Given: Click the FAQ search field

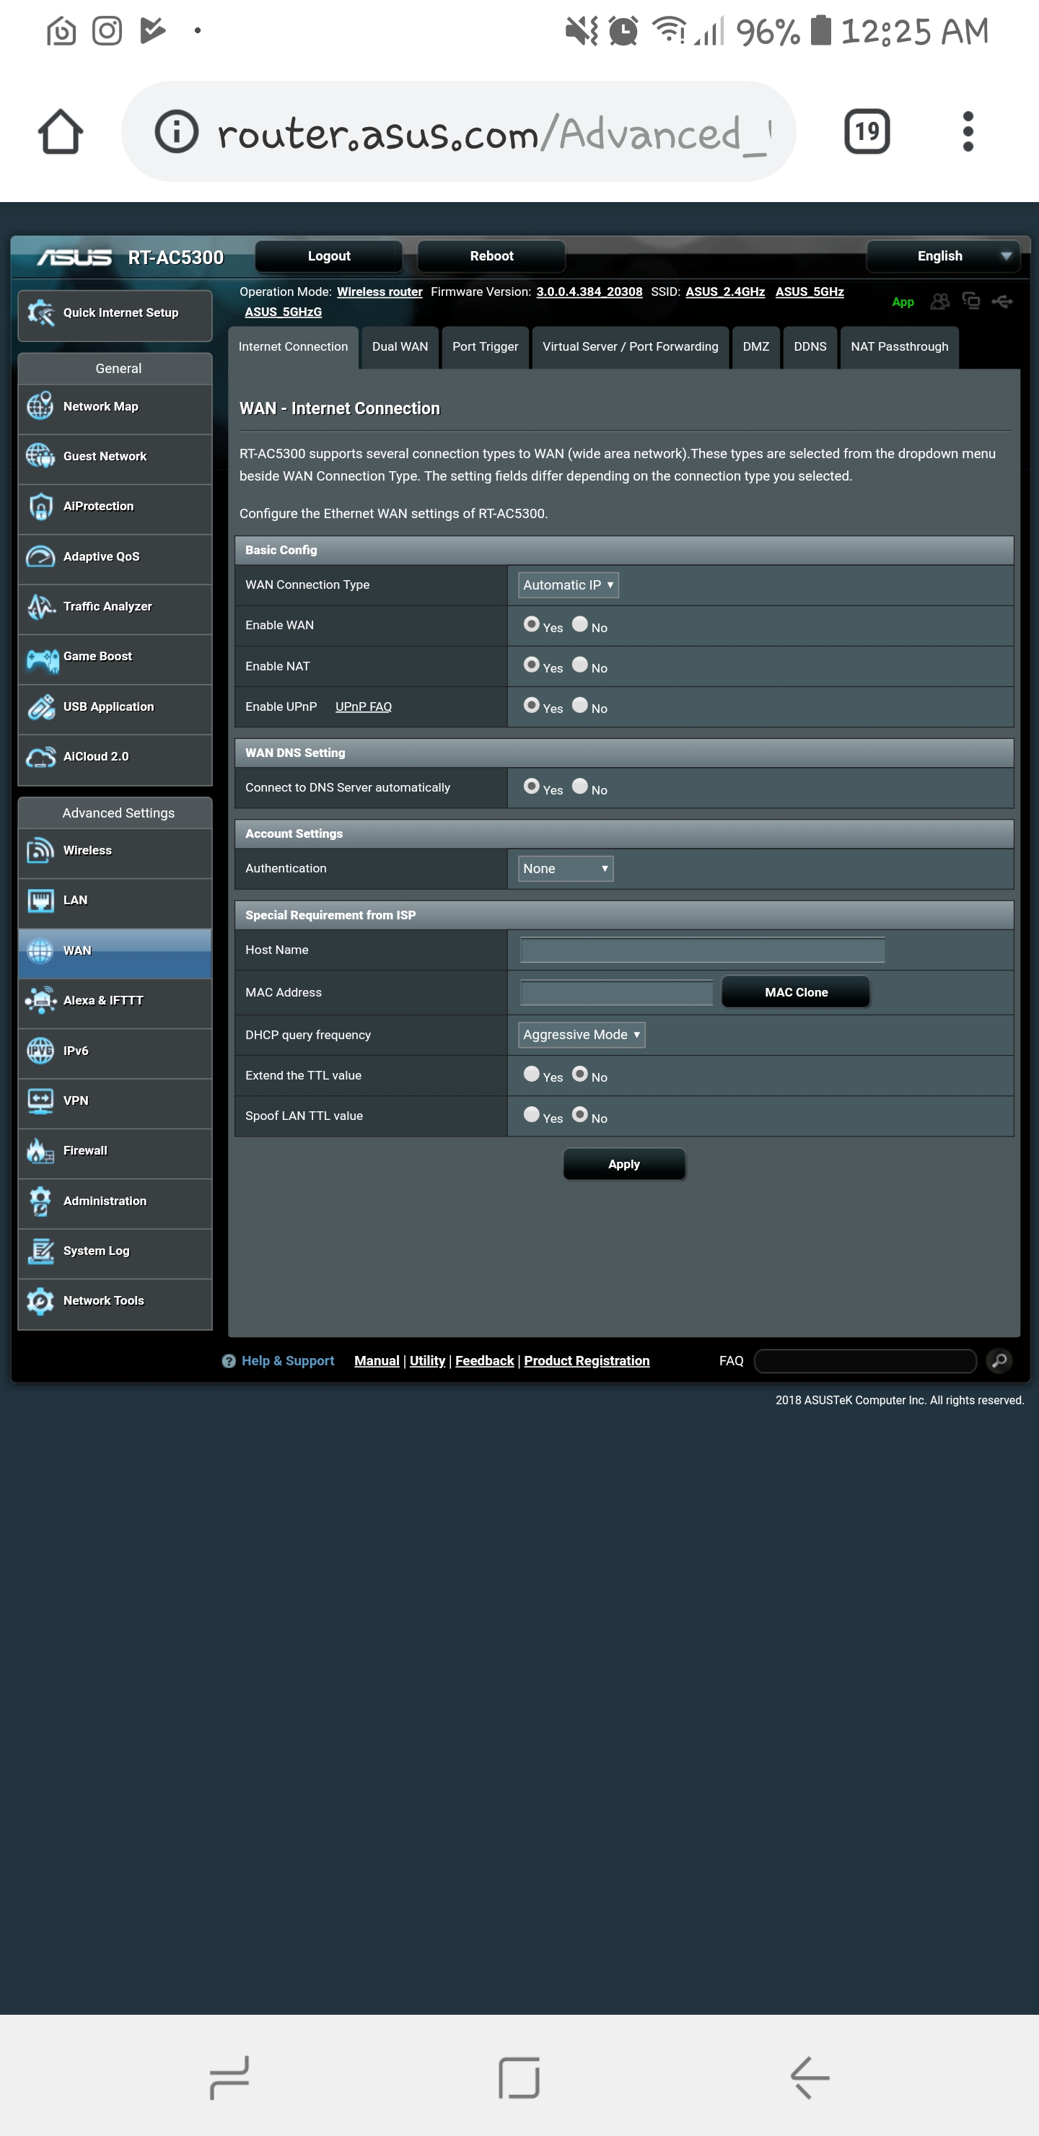Looking at the screenshot, I should [866, 1361].
